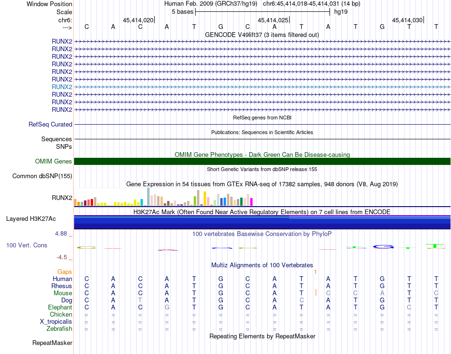This screenshot has width=451, height=354.
Task: Click the strand direction arrow ---> label
Action: (67, 27)
